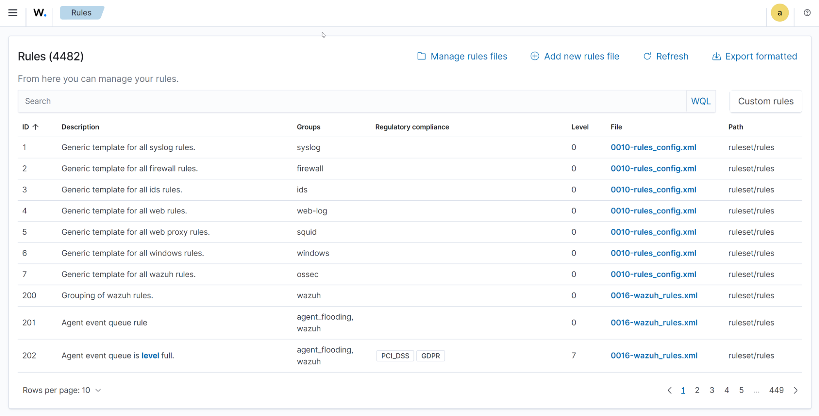The height and width of the screenshot is (416, 819).
Task: Click the PCI_DSS compliance badge
Action: (395, 356)
